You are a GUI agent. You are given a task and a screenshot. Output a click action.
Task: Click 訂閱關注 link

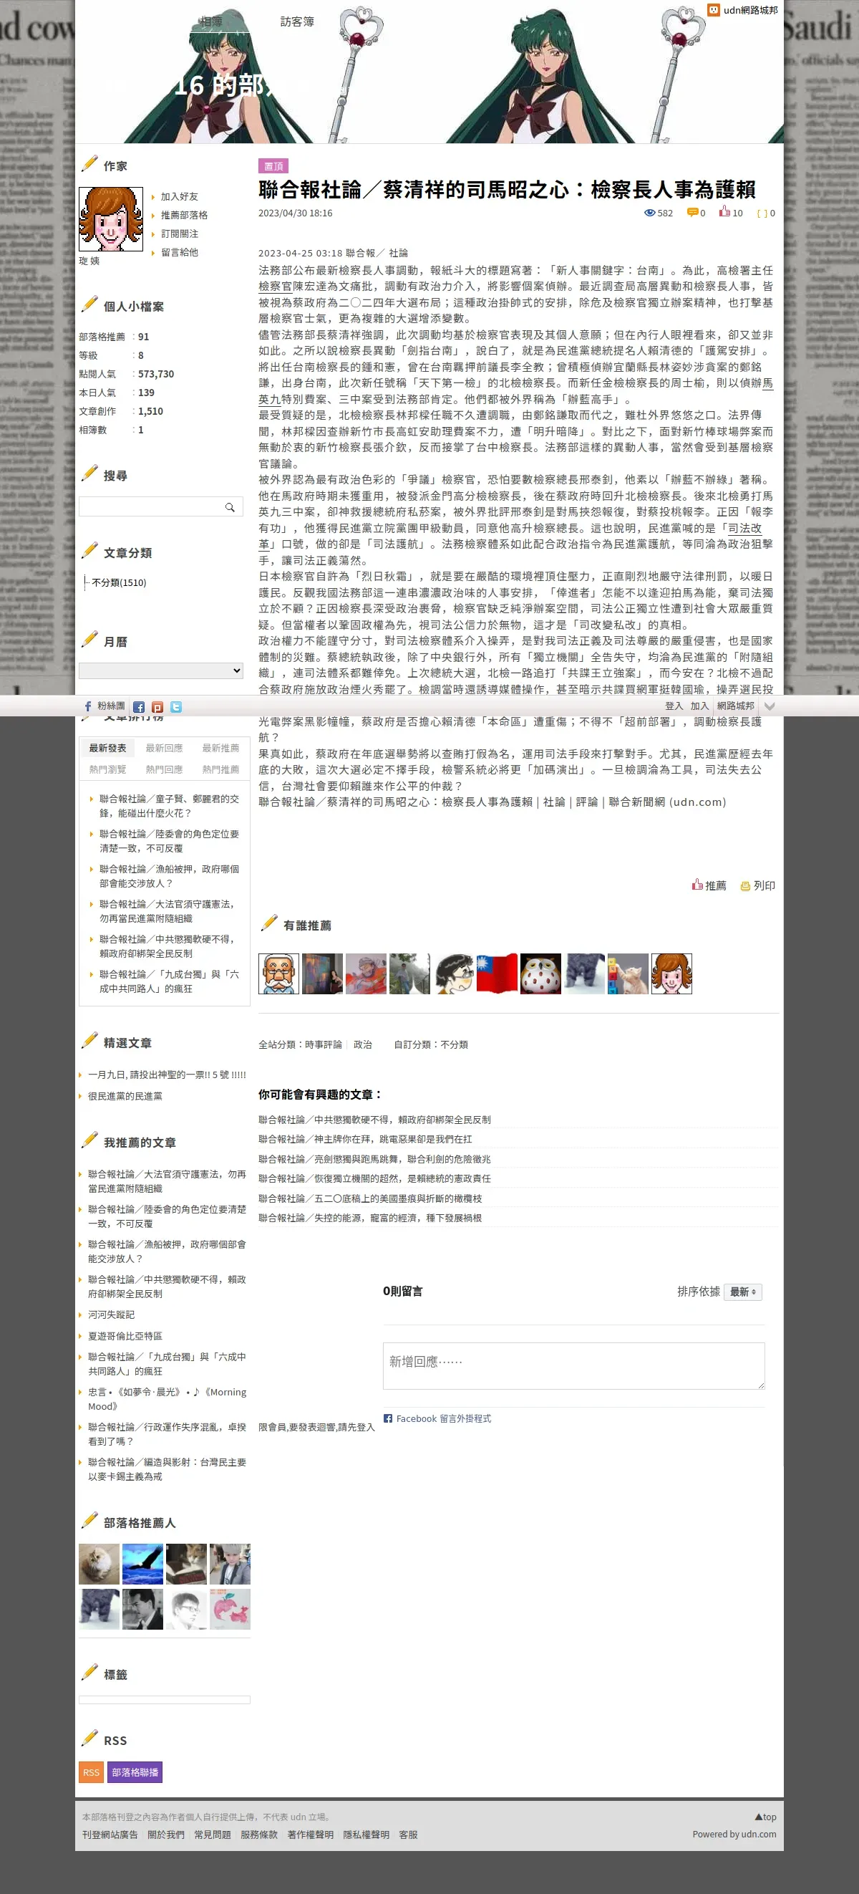pos(179,234)
